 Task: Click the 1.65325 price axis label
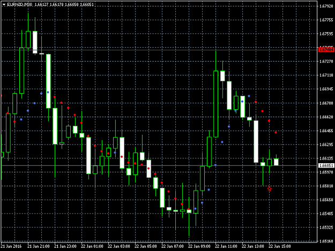(x=326, y=227)
